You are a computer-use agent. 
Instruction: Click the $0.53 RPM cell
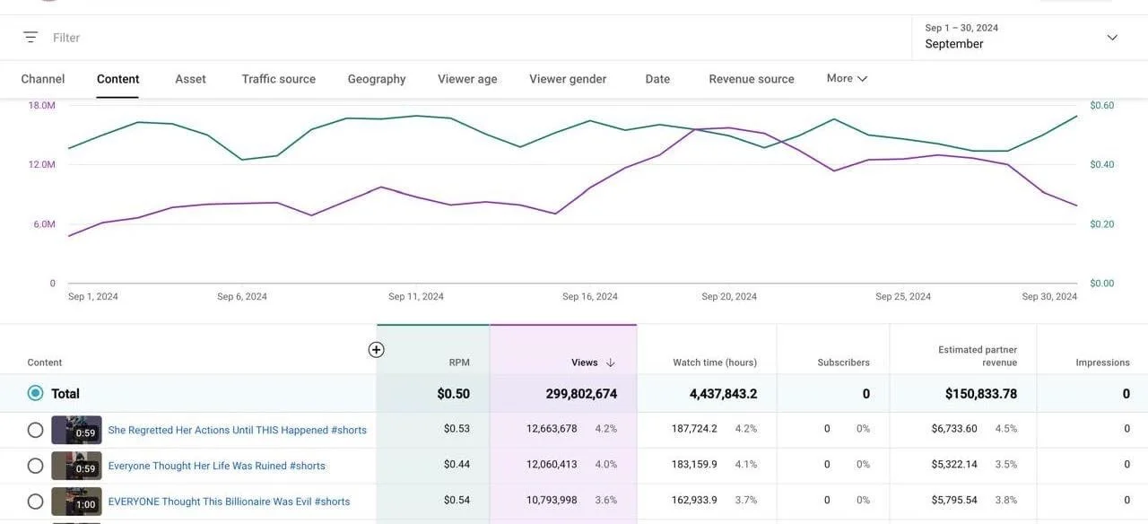457,429
